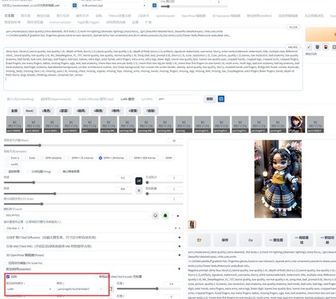Click the trash icon under the generate button
The width and height of the screenshot is (336, 299).
[x=317, y=47]
